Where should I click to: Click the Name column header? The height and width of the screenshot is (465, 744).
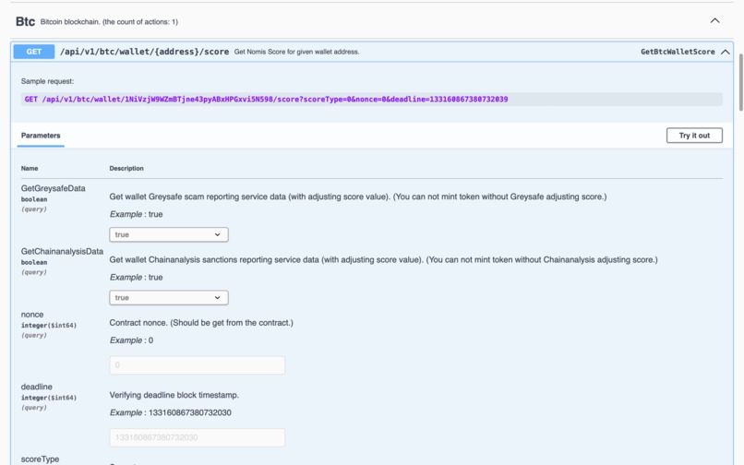[30, 169]
